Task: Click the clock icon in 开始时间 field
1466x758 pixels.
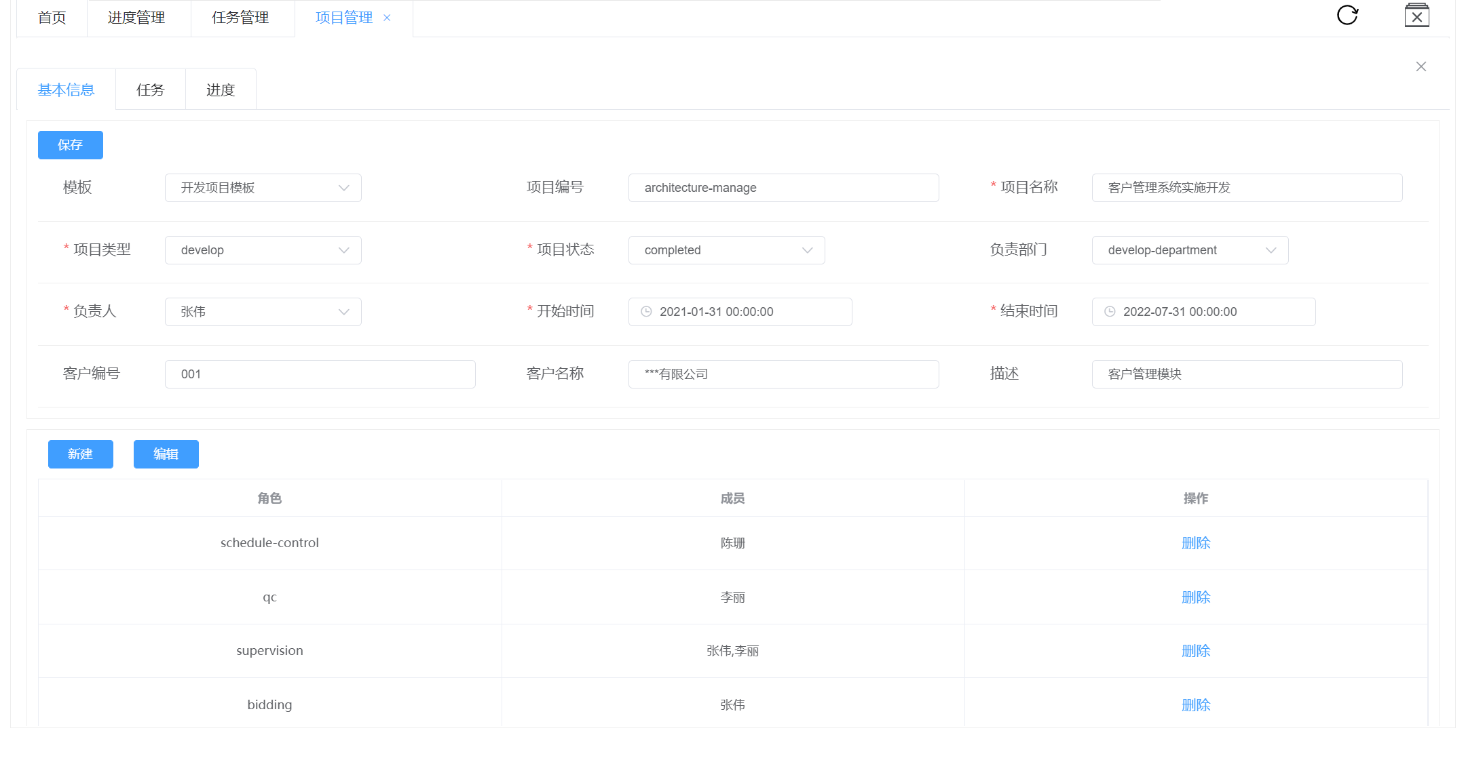Action: click(646, 312)
